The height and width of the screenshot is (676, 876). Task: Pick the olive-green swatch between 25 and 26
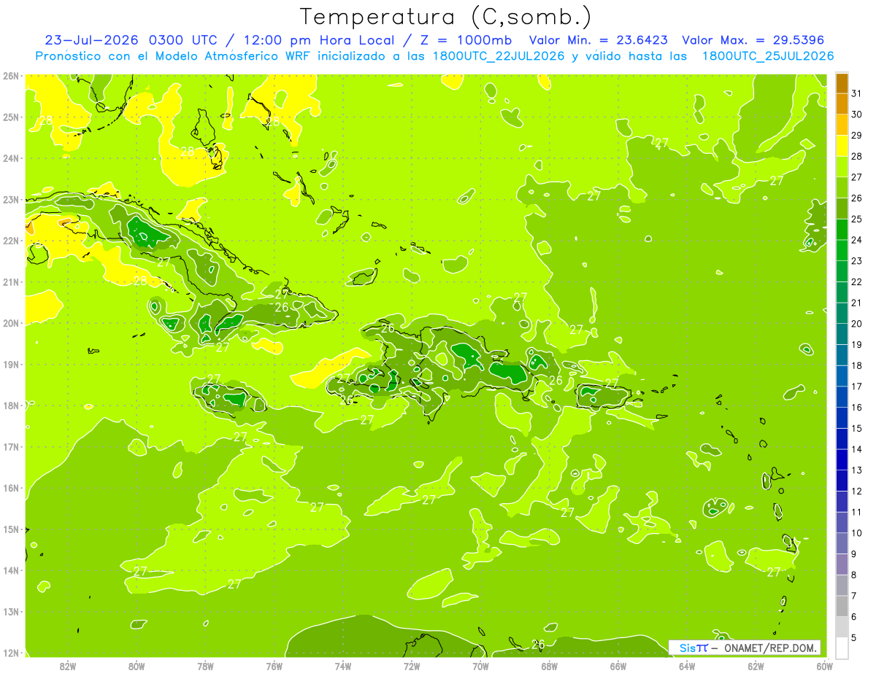(x=842, y=209)
